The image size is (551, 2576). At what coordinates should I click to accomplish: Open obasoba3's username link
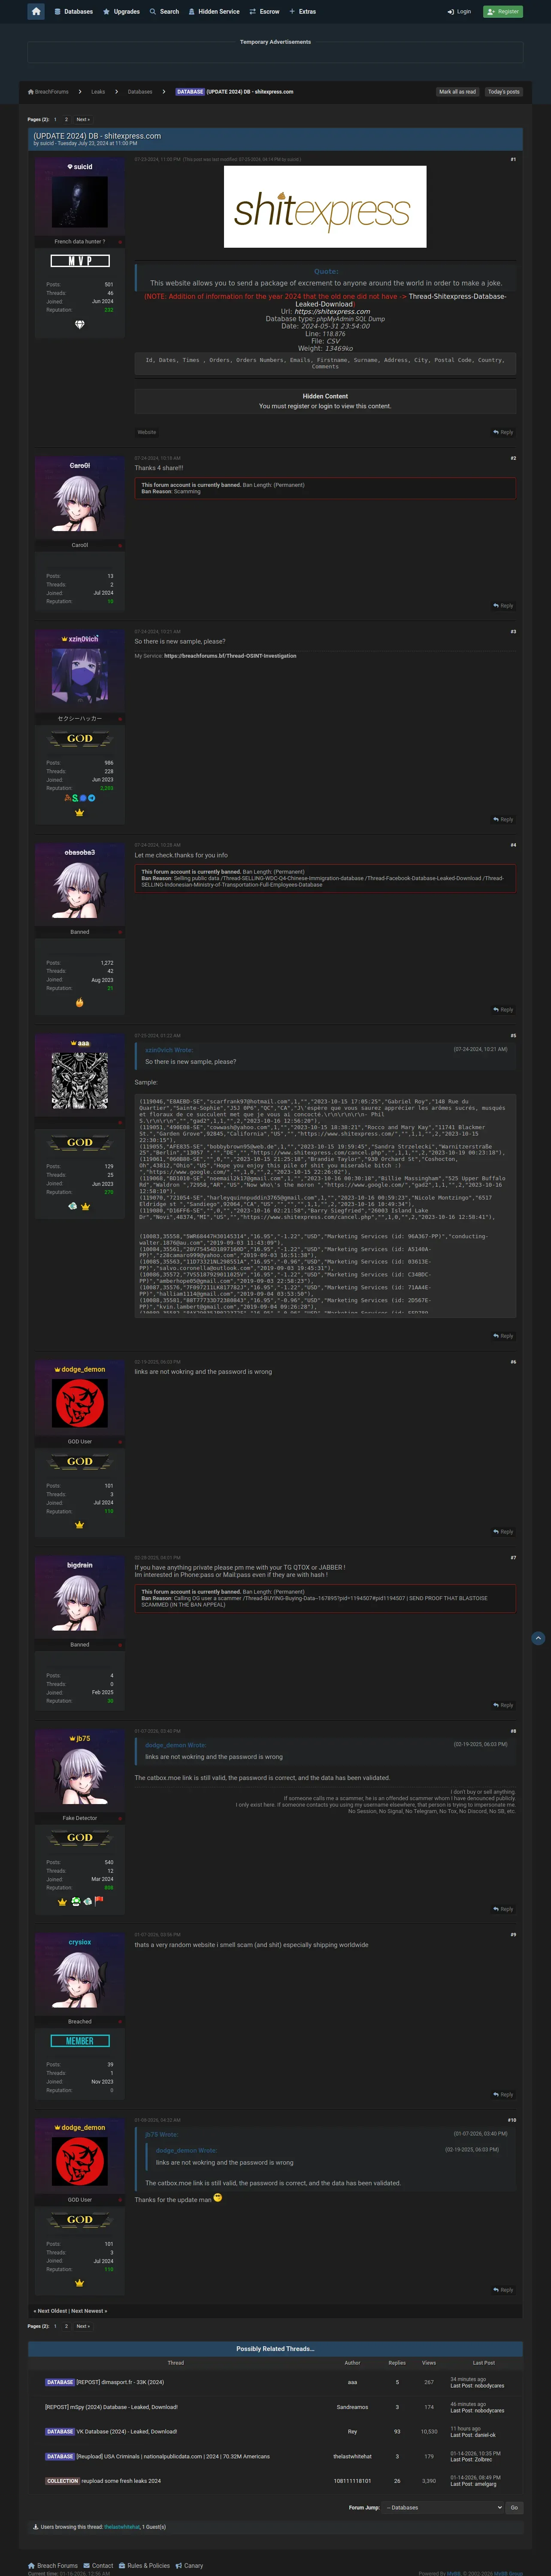pos(80,853)
